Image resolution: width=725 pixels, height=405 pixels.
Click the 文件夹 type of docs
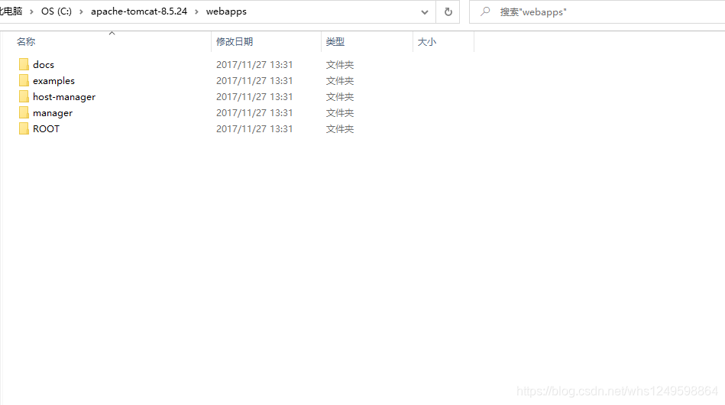(x=340, y=65)
